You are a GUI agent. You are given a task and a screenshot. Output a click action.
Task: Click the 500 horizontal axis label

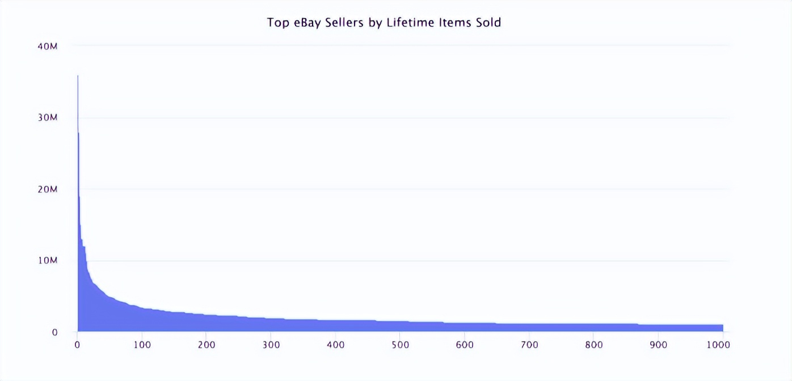click(x=400, y=344)
